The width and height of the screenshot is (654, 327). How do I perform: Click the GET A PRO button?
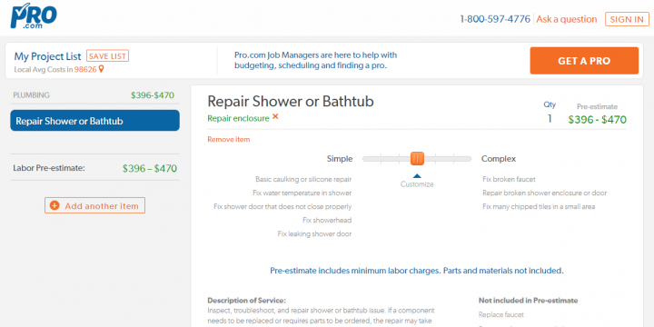[x=584, y=61]
